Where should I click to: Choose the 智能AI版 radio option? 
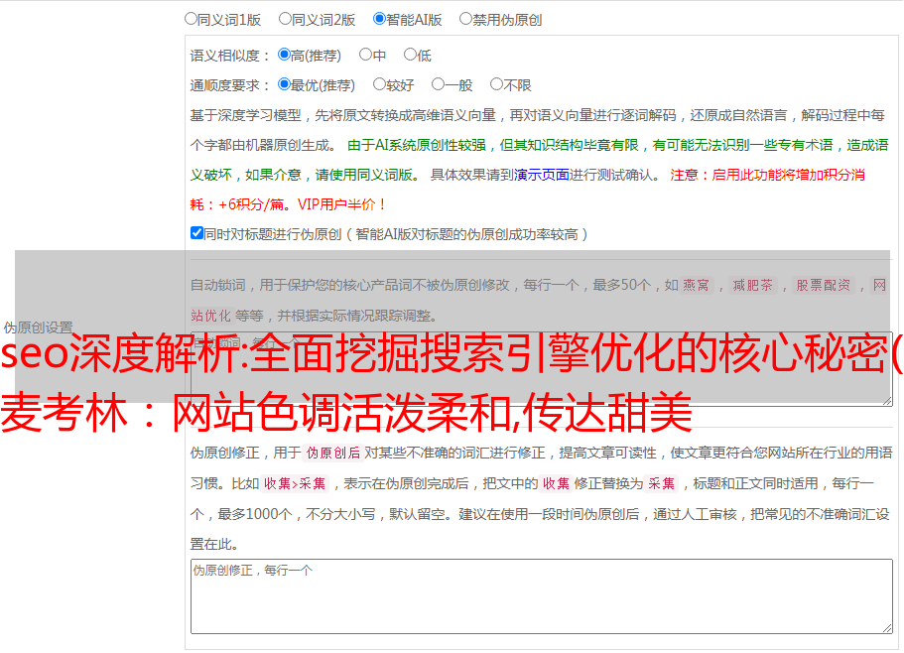pos(379,19)
